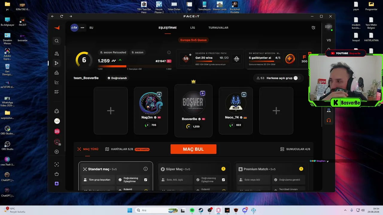
Task: Click the 5 galibiyetler al mission progress bar
Action: point(265,62)
